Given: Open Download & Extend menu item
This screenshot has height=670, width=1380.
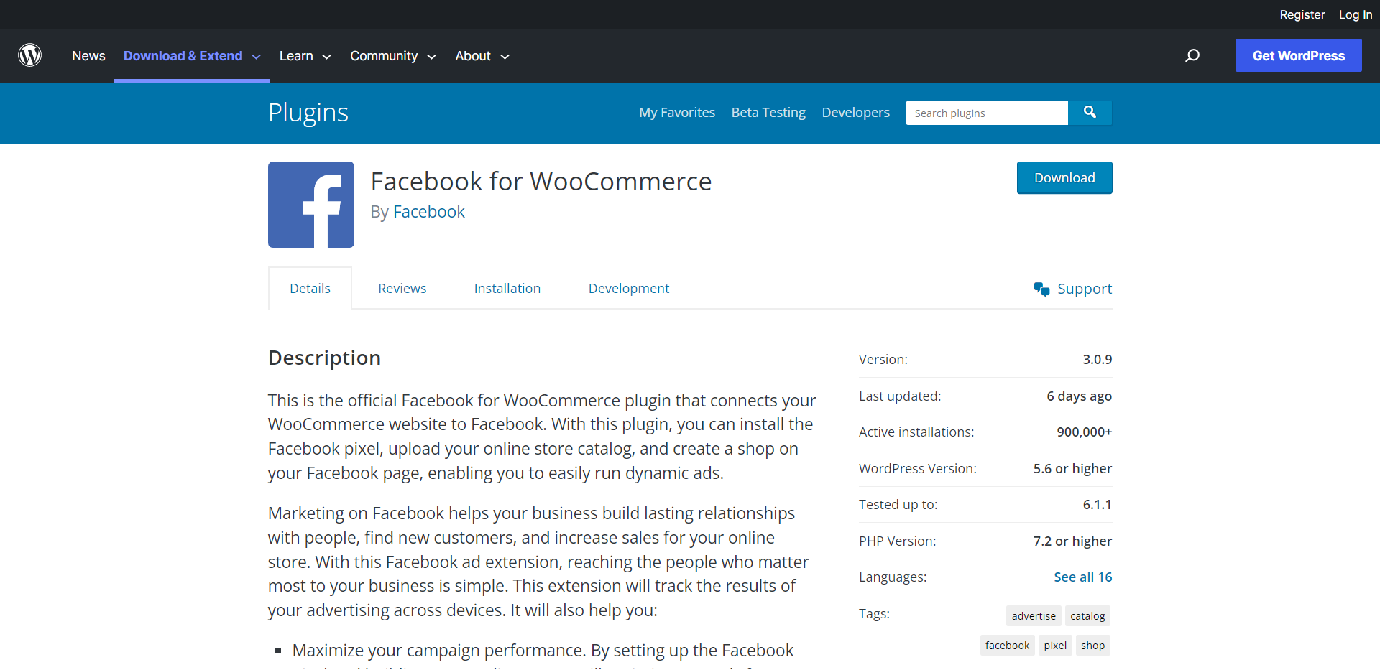Looking at the screenshot, I should pyautogui.click(x=183, y=55).
